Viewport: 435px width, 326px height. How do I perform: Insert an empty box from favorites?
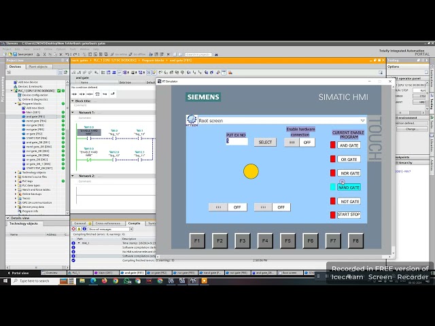(97, 94)
